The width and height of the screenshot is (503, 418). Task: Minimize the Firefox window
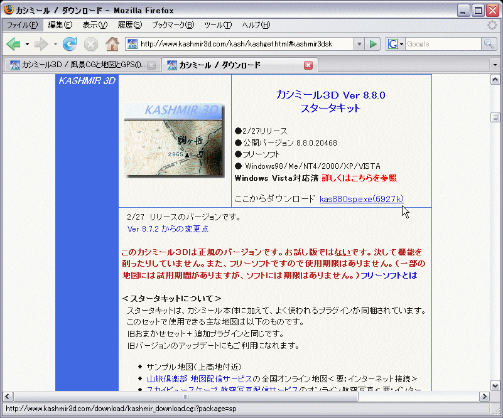tap(463, 11)
